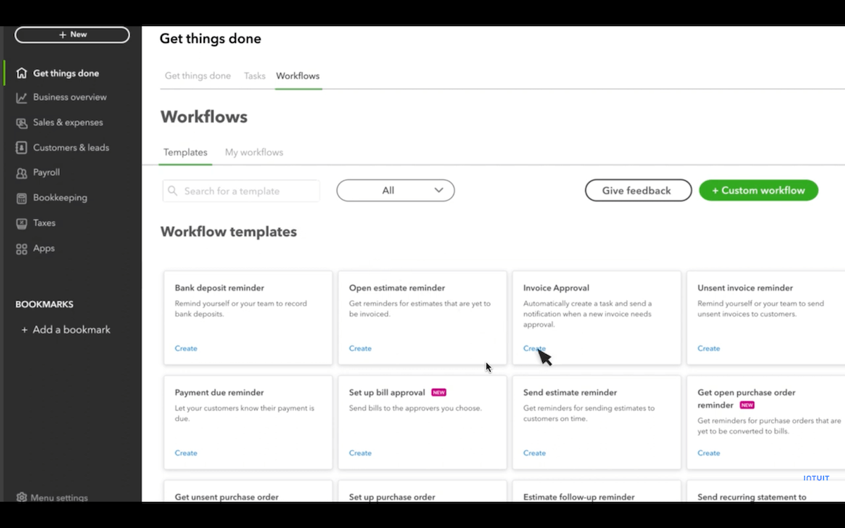The height and width of the screenshot is (528, 845).
Task: Click the Estimate follow-up reminder title
Action: (579, 497)
